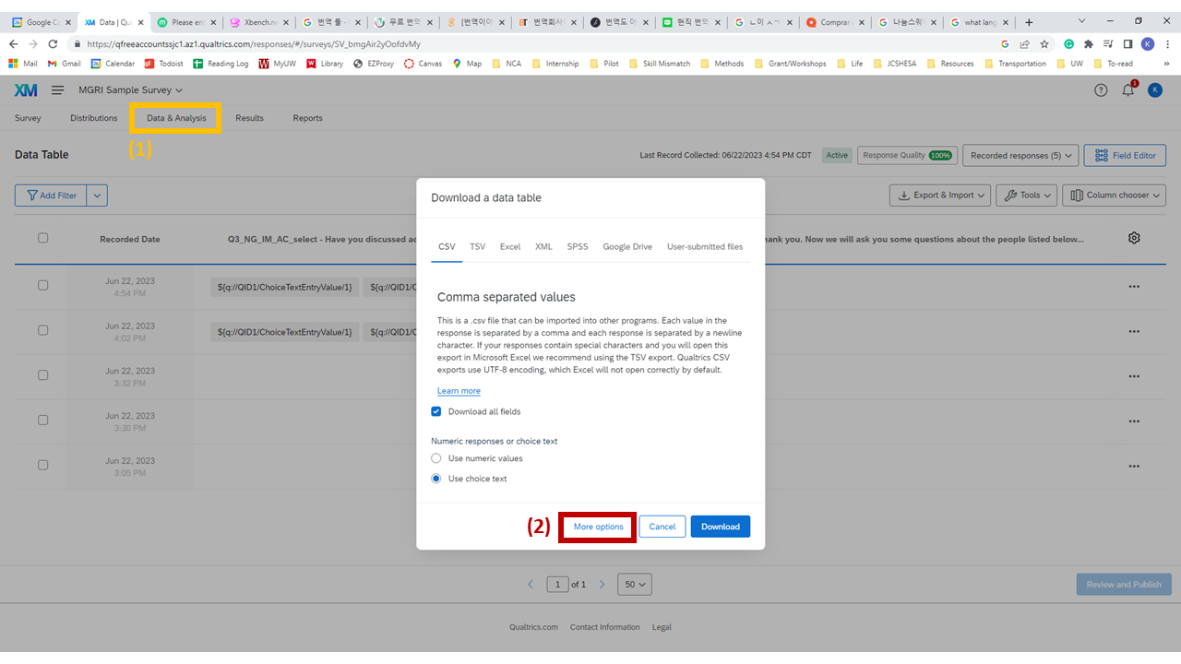Screen dimensions: 1181x664
Task: Click the Learn more link
Action: (x=459, y=390)
